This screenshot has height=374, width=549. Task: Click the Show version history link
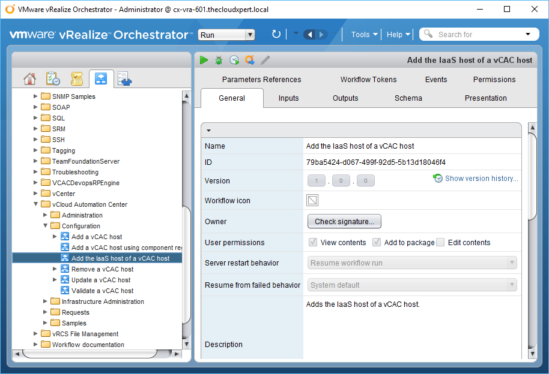[x=481, y=178]
